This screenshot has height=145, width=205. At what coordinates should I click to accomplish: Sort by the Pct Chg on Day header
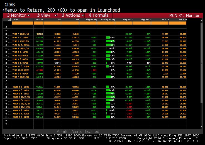click(x=108, y=19)
